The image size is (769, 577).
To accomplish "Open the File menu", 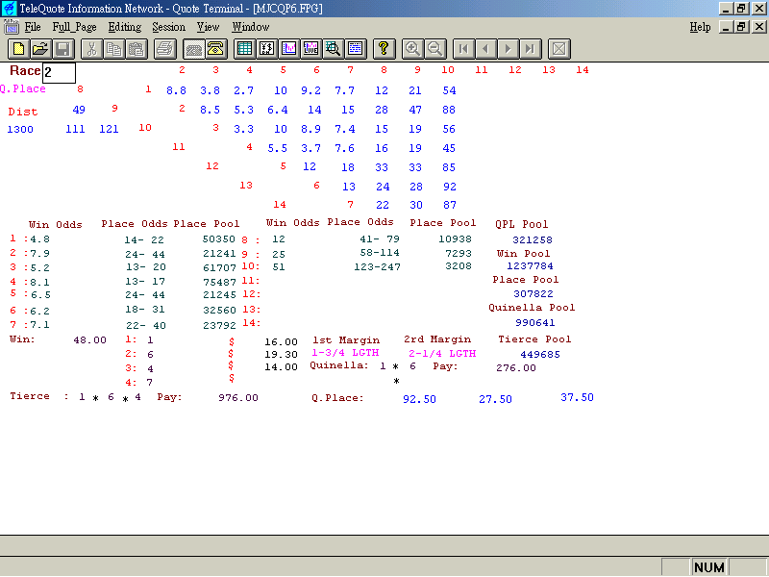I will point(33,27).
